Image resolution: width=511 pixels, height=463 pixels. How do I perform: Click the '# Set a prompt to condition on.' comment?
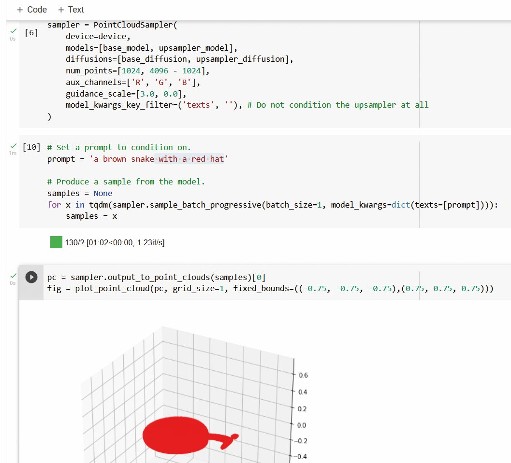[119, 147]
